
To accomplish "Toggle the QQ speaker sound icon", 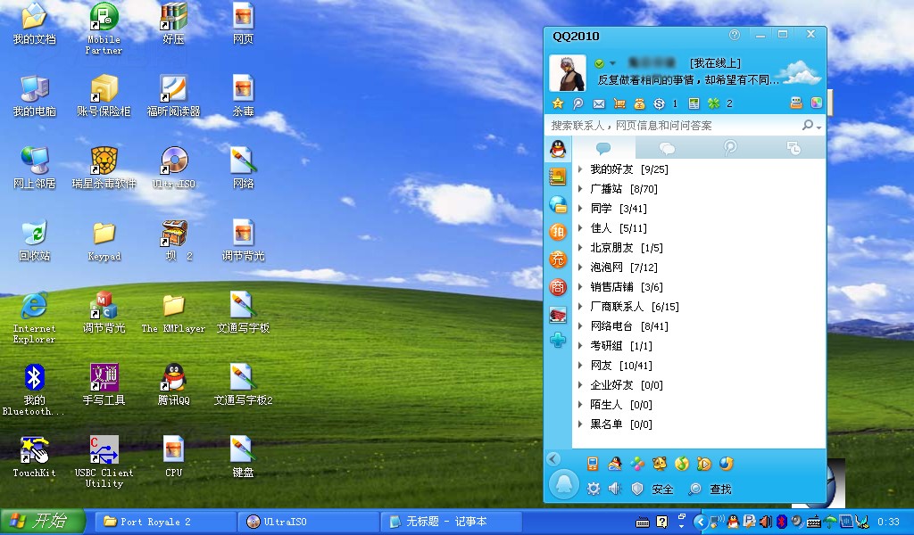I will click(x=614, y=489).
